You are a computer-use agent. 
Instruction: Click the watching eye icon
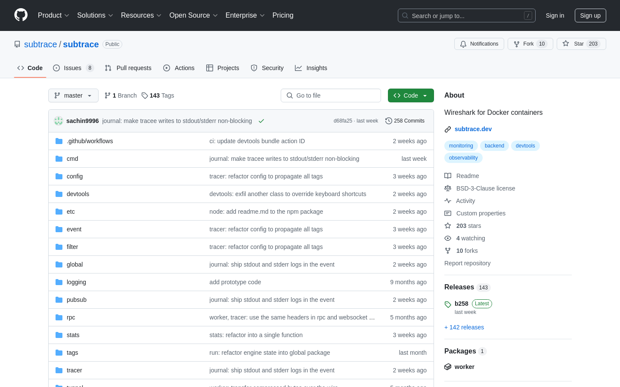click(x=448, y=238)
